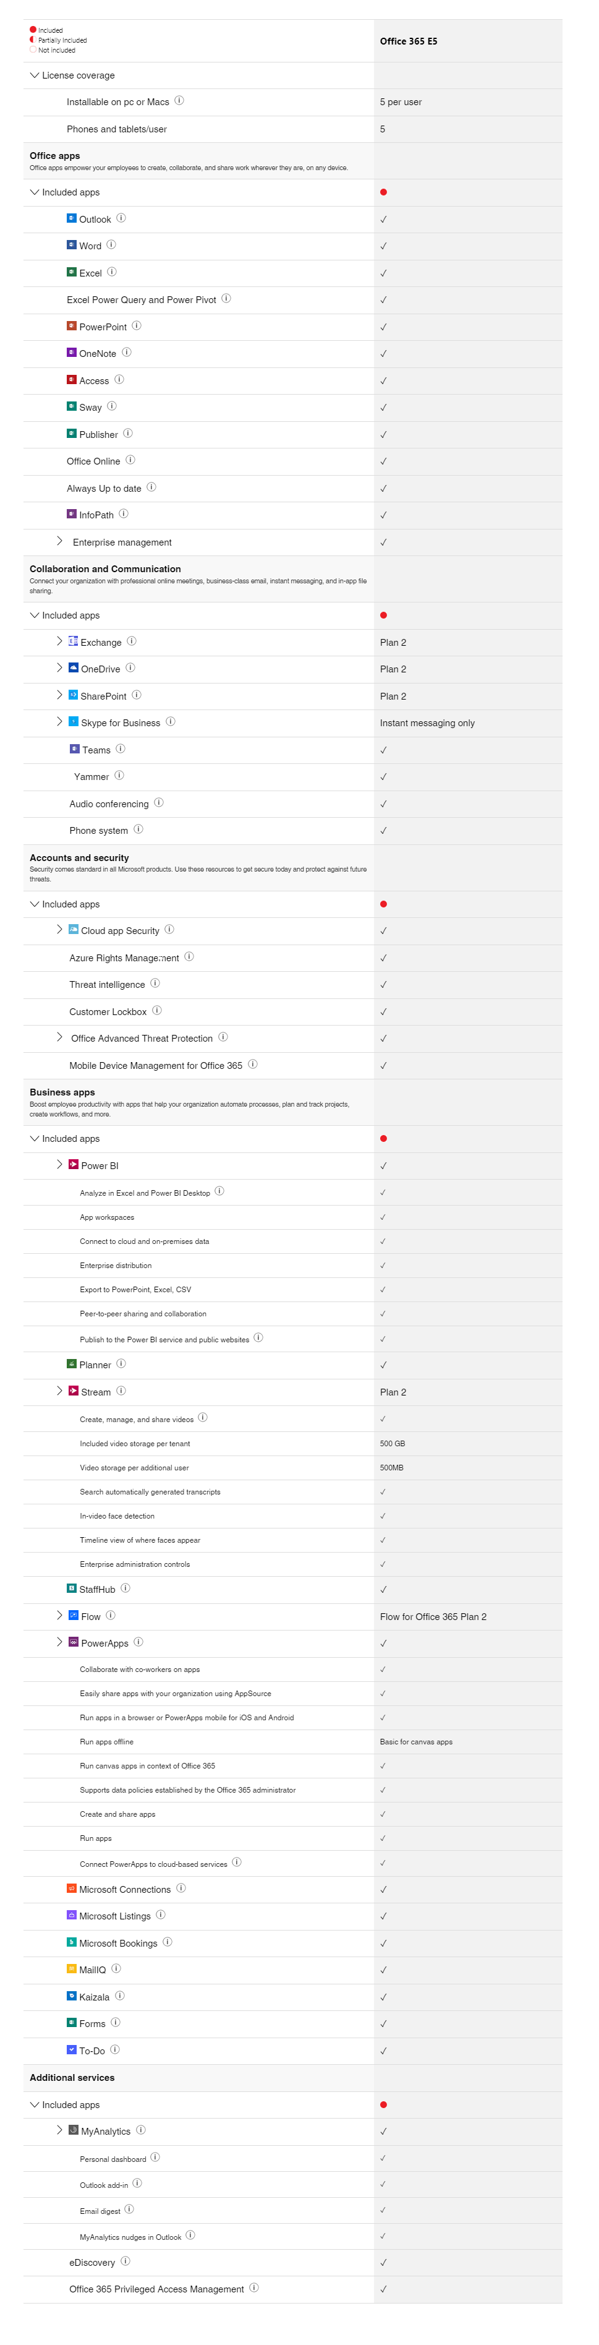Click the Teams app icon
The image size is (599, 2345).
tap(75, 749)
